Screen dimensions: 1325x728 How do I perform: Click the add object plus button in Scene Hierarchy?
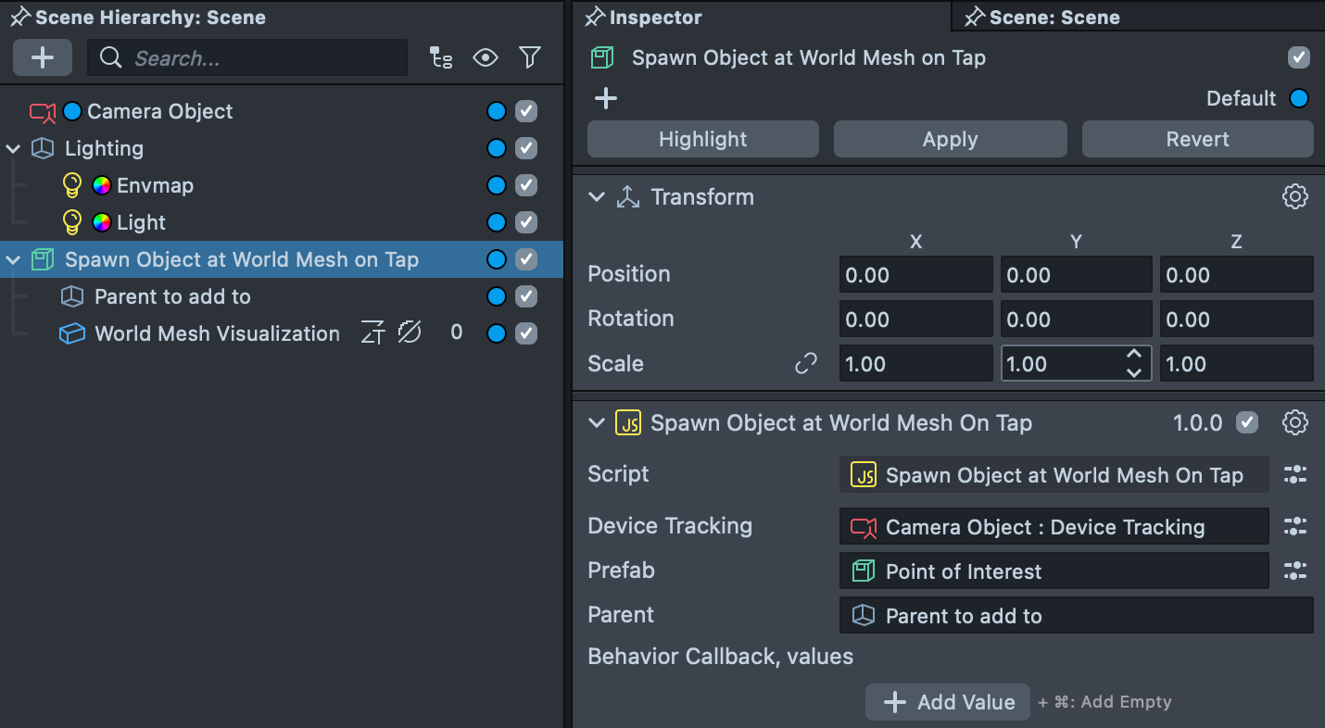coord(43,57)
